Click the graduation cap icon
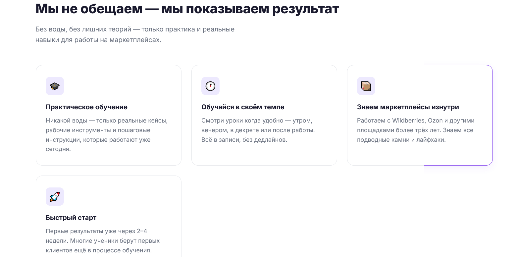This screenshot has height=257, width=514. [55, 86]
